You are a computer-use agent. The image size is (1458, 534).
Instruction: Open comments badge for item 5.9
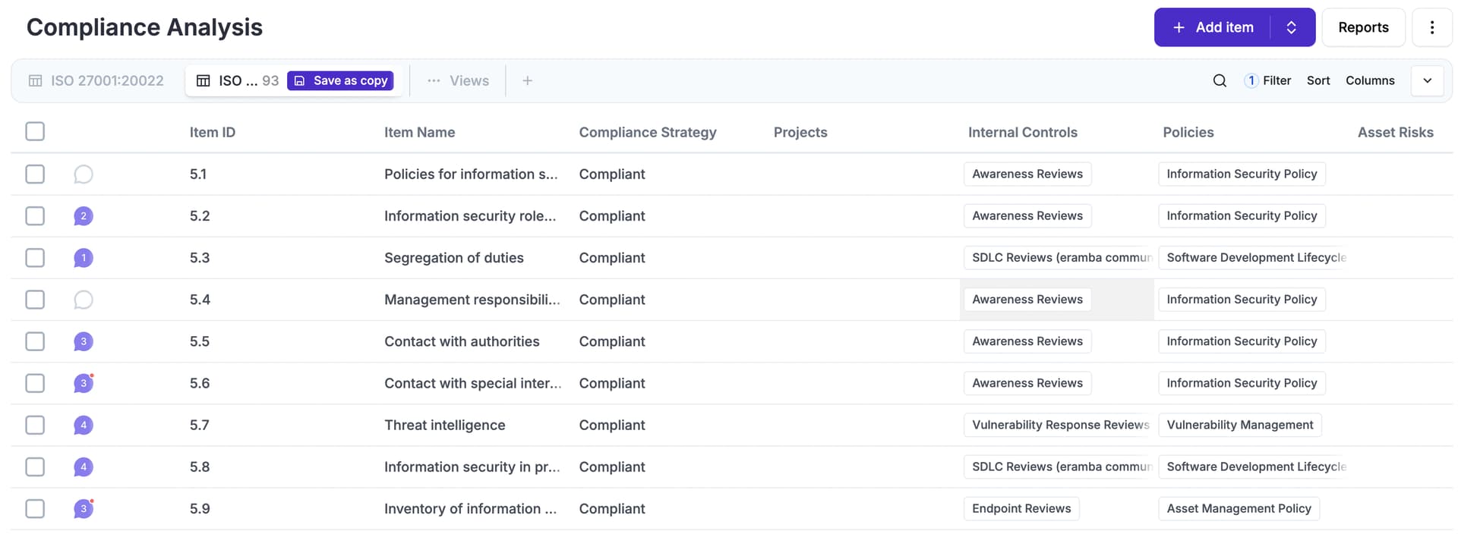coord(84,508)
